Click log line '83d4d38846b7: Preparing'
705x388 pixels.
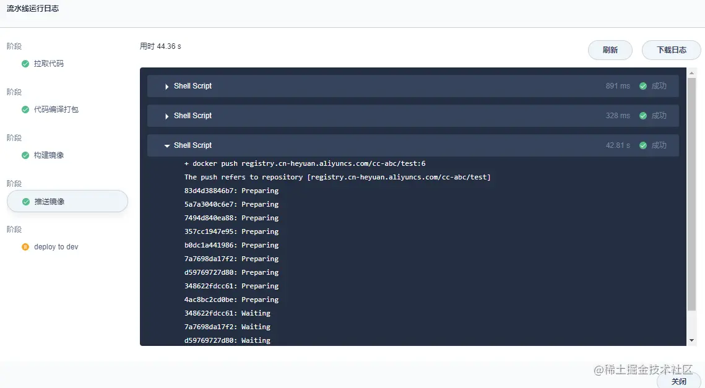(x=231, y=191)
